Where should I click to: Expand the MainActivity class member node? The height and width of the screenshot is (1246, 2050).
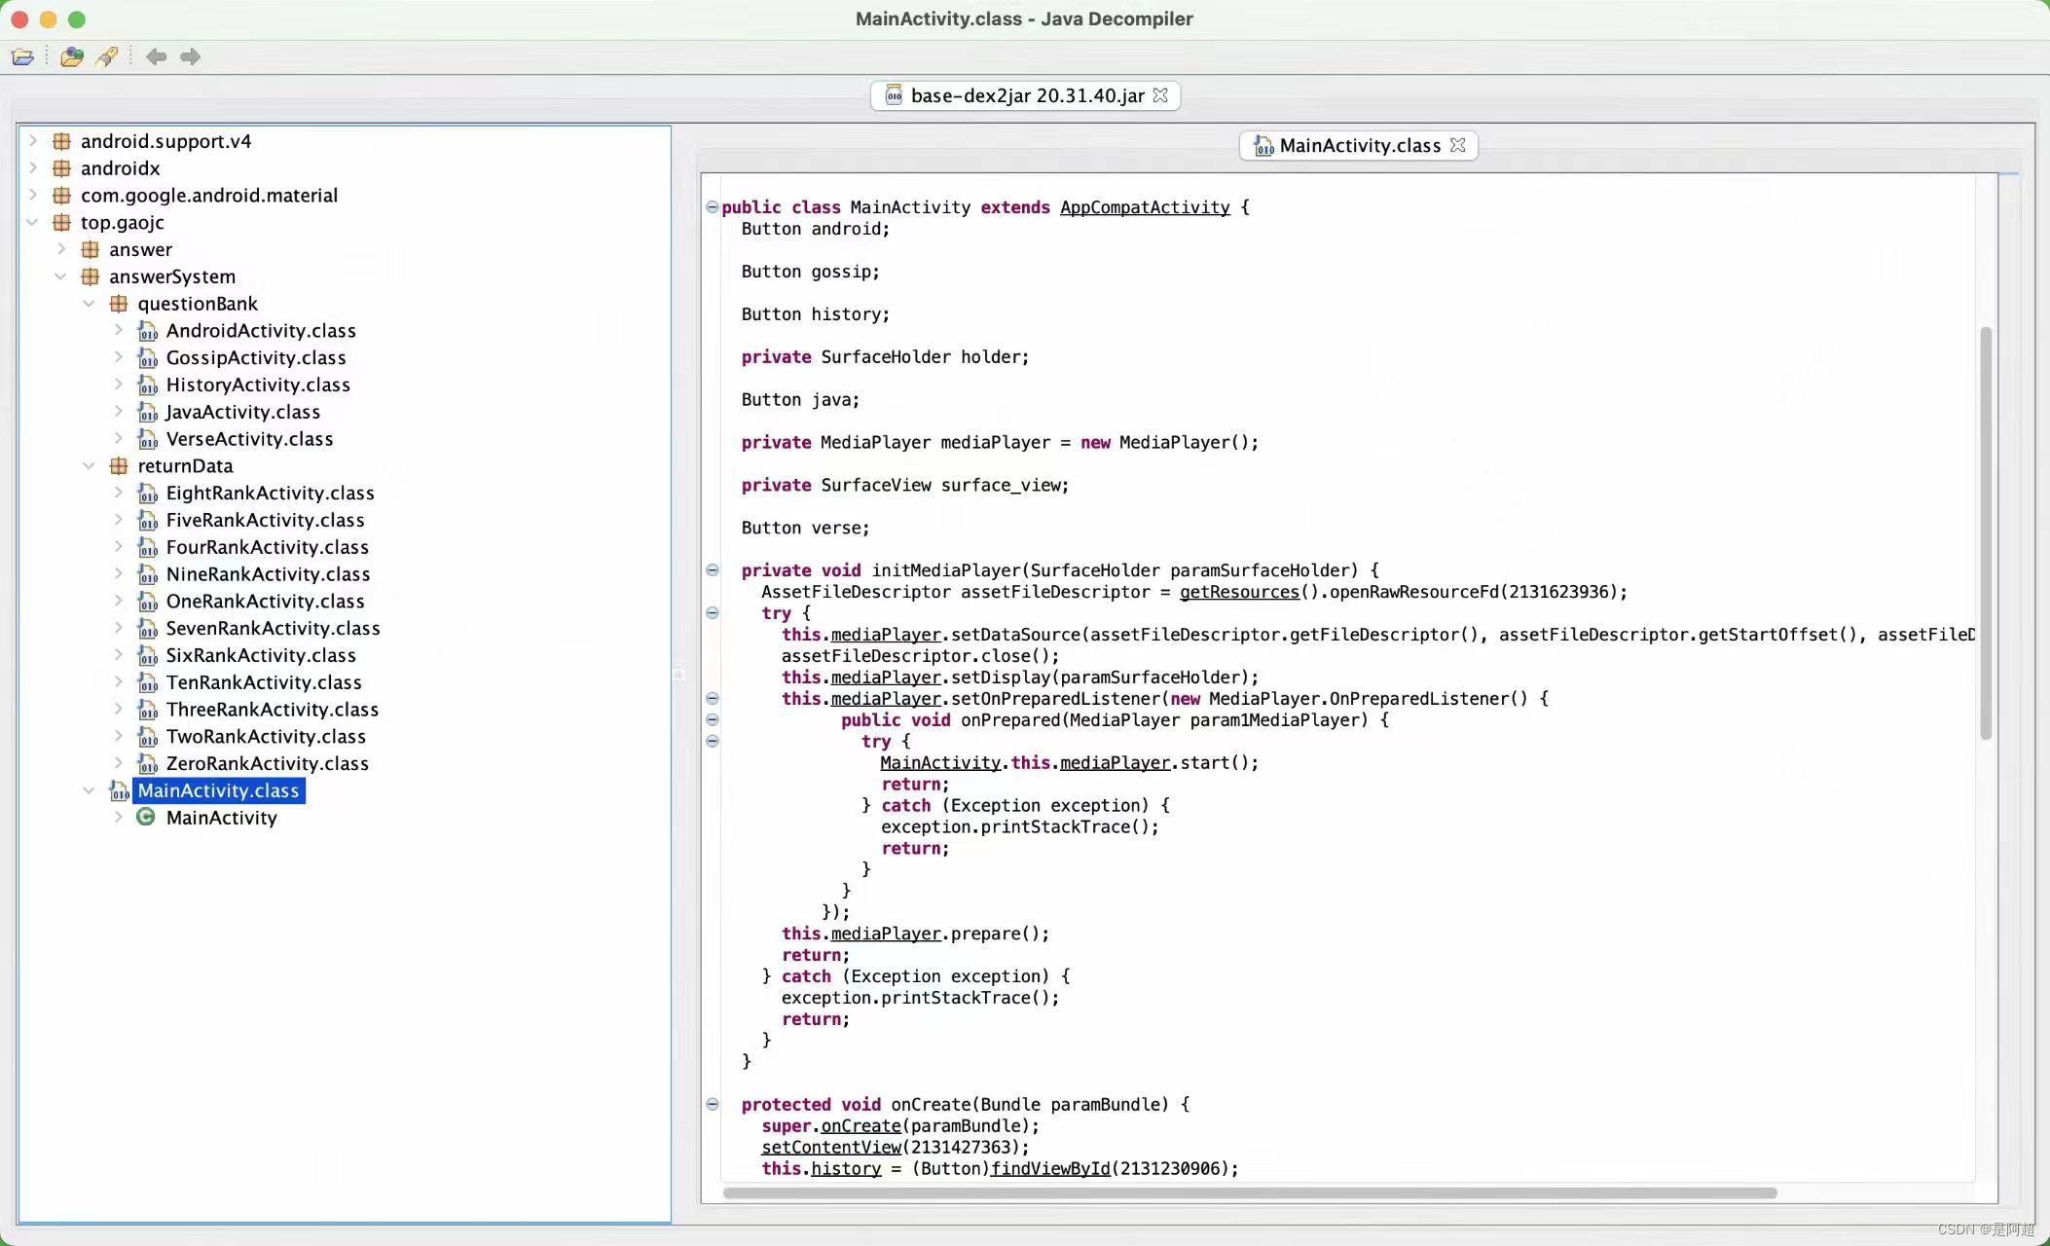point(118,818)
